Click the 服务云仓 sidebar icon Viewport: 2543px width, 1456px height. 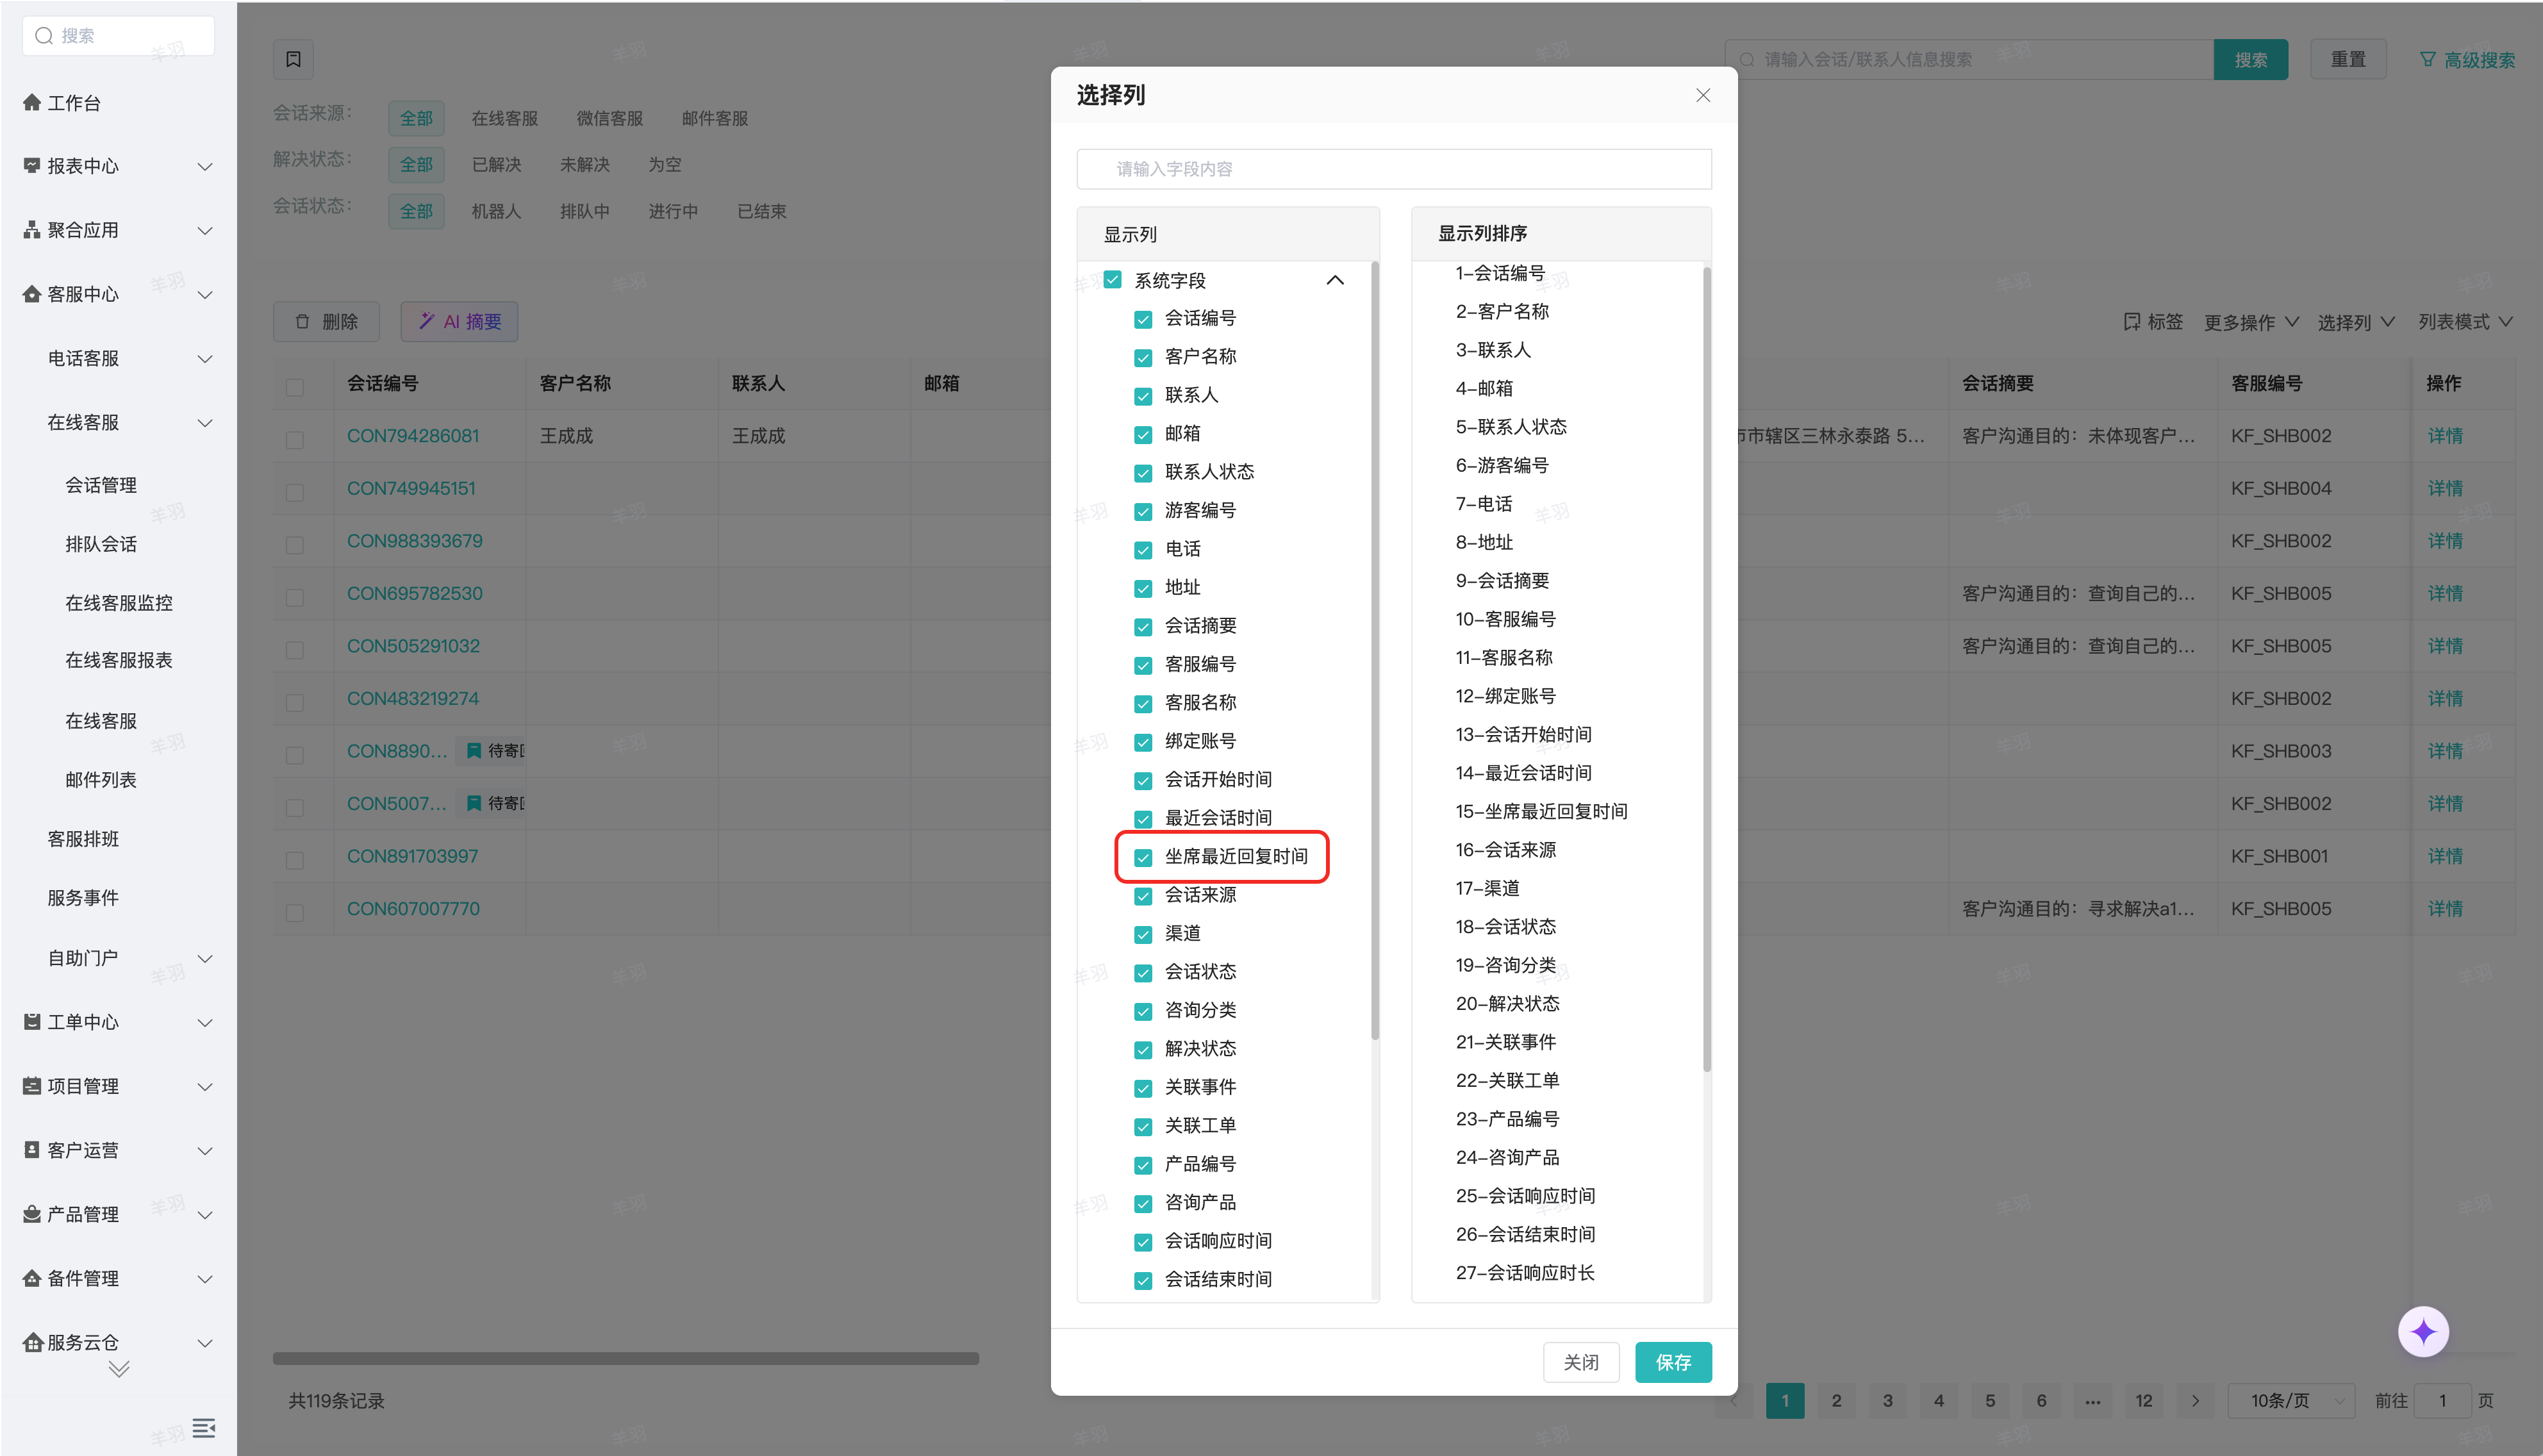(32, 1342)
